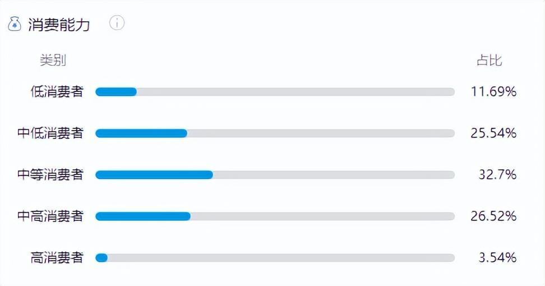Click the 3.54% percentage value

click(497, 257)
